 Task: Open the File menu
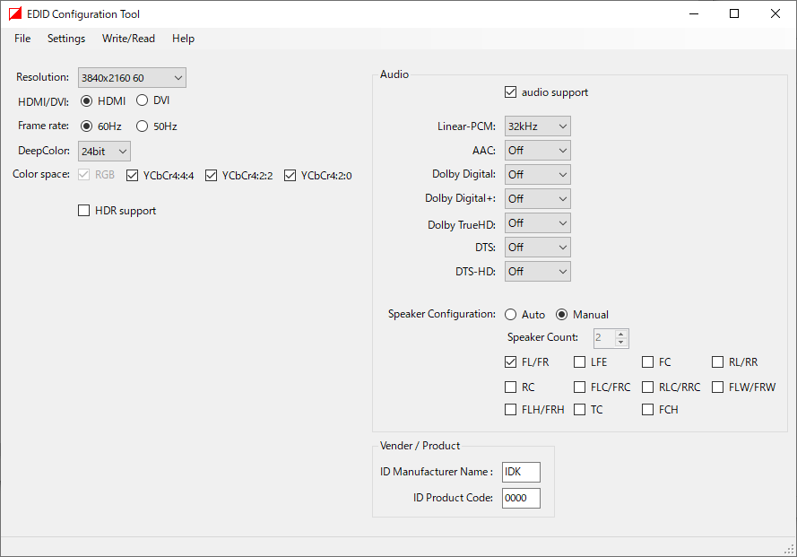click(x=22, y=39)
